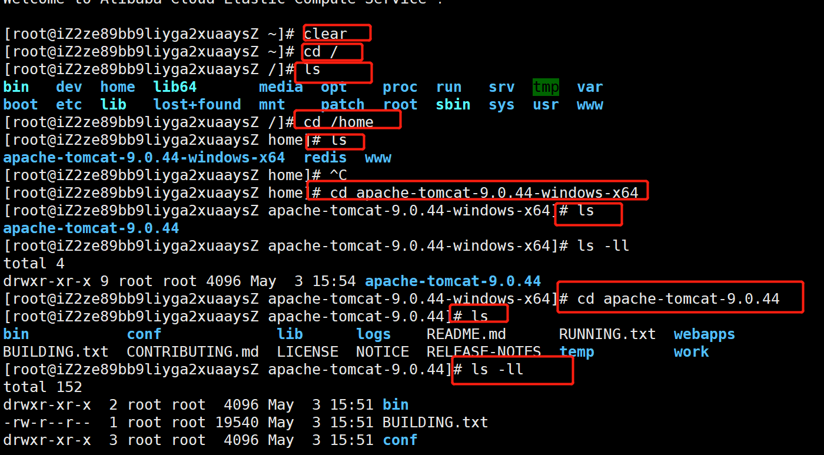Click the green-highlighted 'tmp' directory
The height and width of the screenshot is (455, 824).
pyautogui.click(x=546, y=87)
